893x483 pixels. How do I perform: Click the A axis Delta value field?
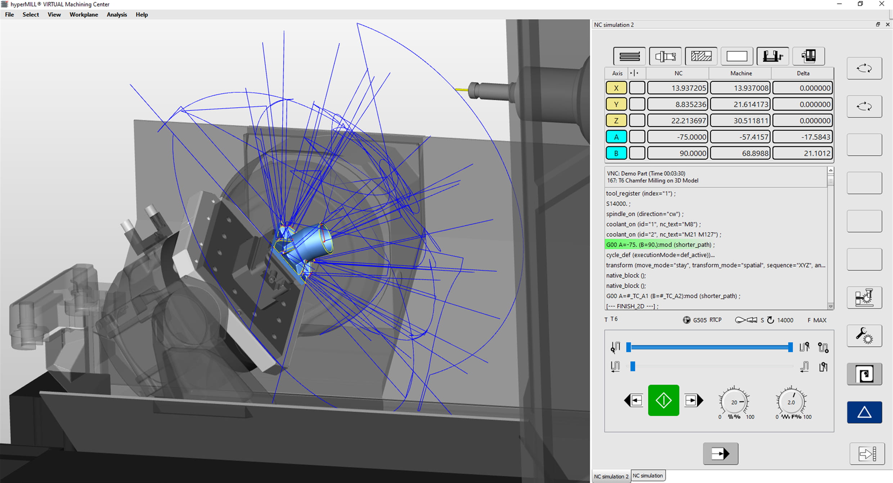coord(803,137)
